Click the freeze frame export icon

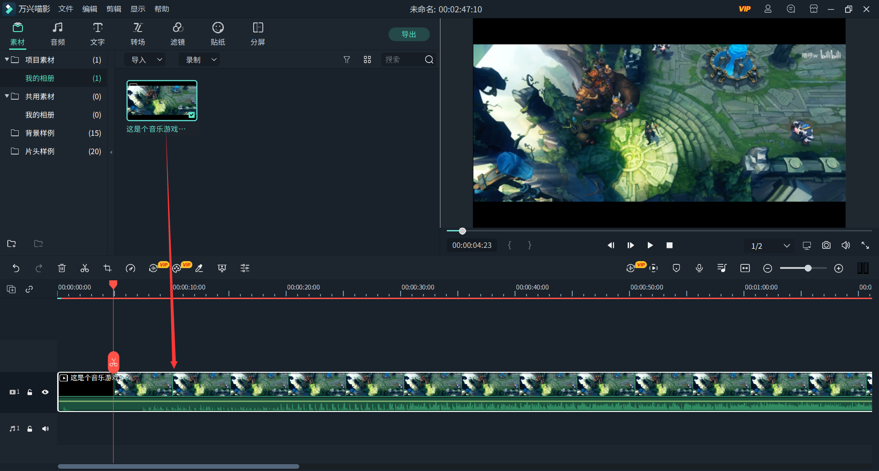pyautogui.click(x=222, y=268)
